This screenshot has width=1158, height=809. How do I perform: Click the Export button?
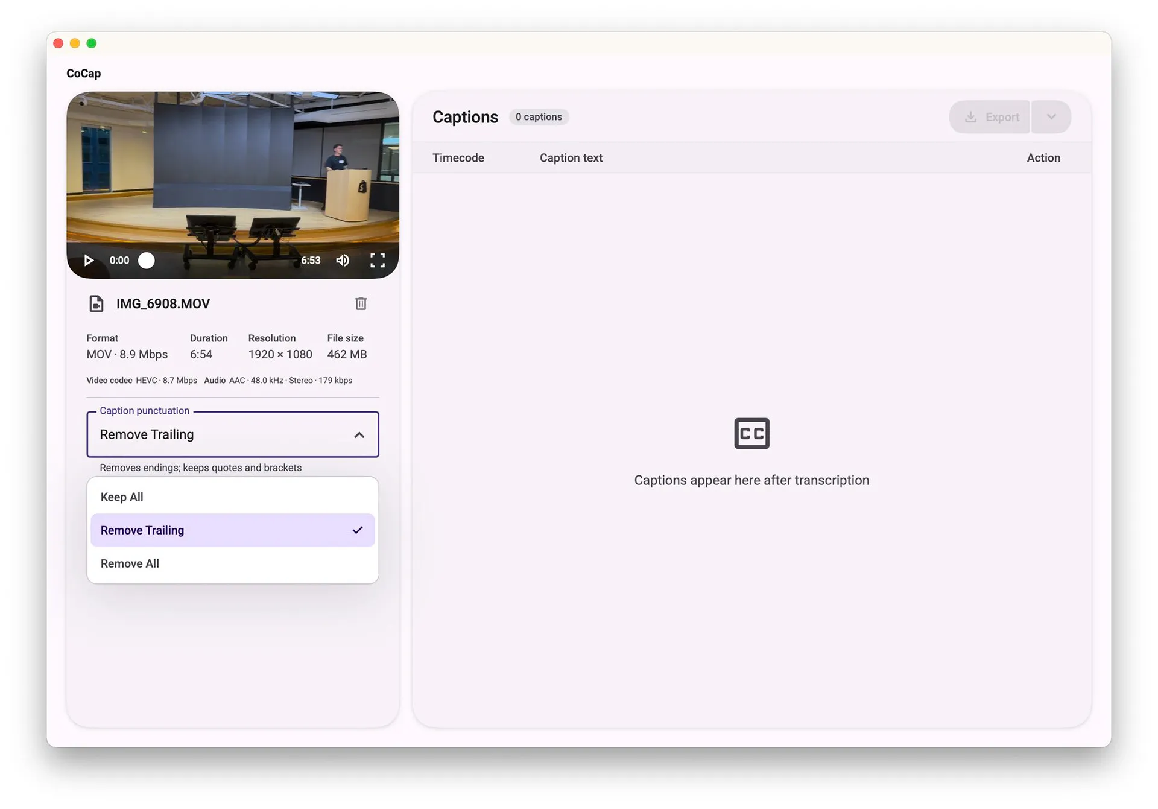(x=990, y=117)
